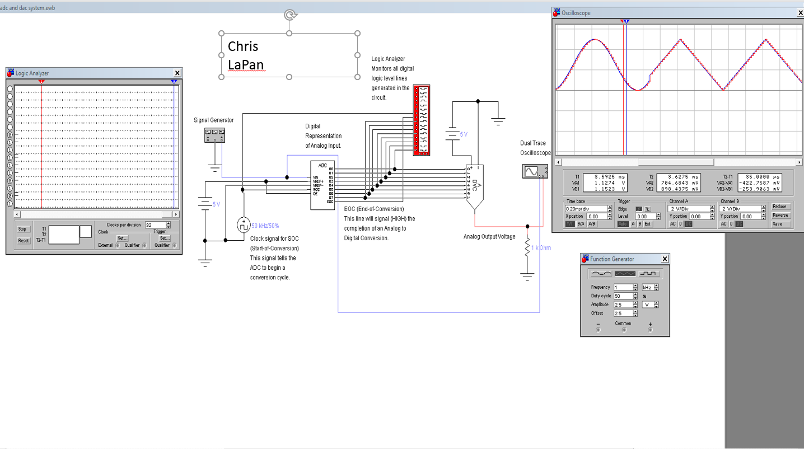Click the External clock terminal in Logic Analyzer
Image resolution: width=804 pixels, height=449 pixels.
click(118, 245)
